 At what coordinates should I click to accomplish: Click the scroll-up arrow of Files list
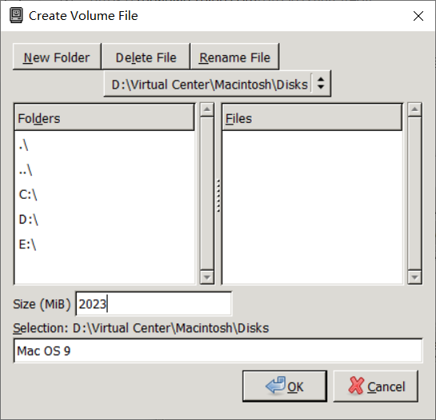[414, 109]
